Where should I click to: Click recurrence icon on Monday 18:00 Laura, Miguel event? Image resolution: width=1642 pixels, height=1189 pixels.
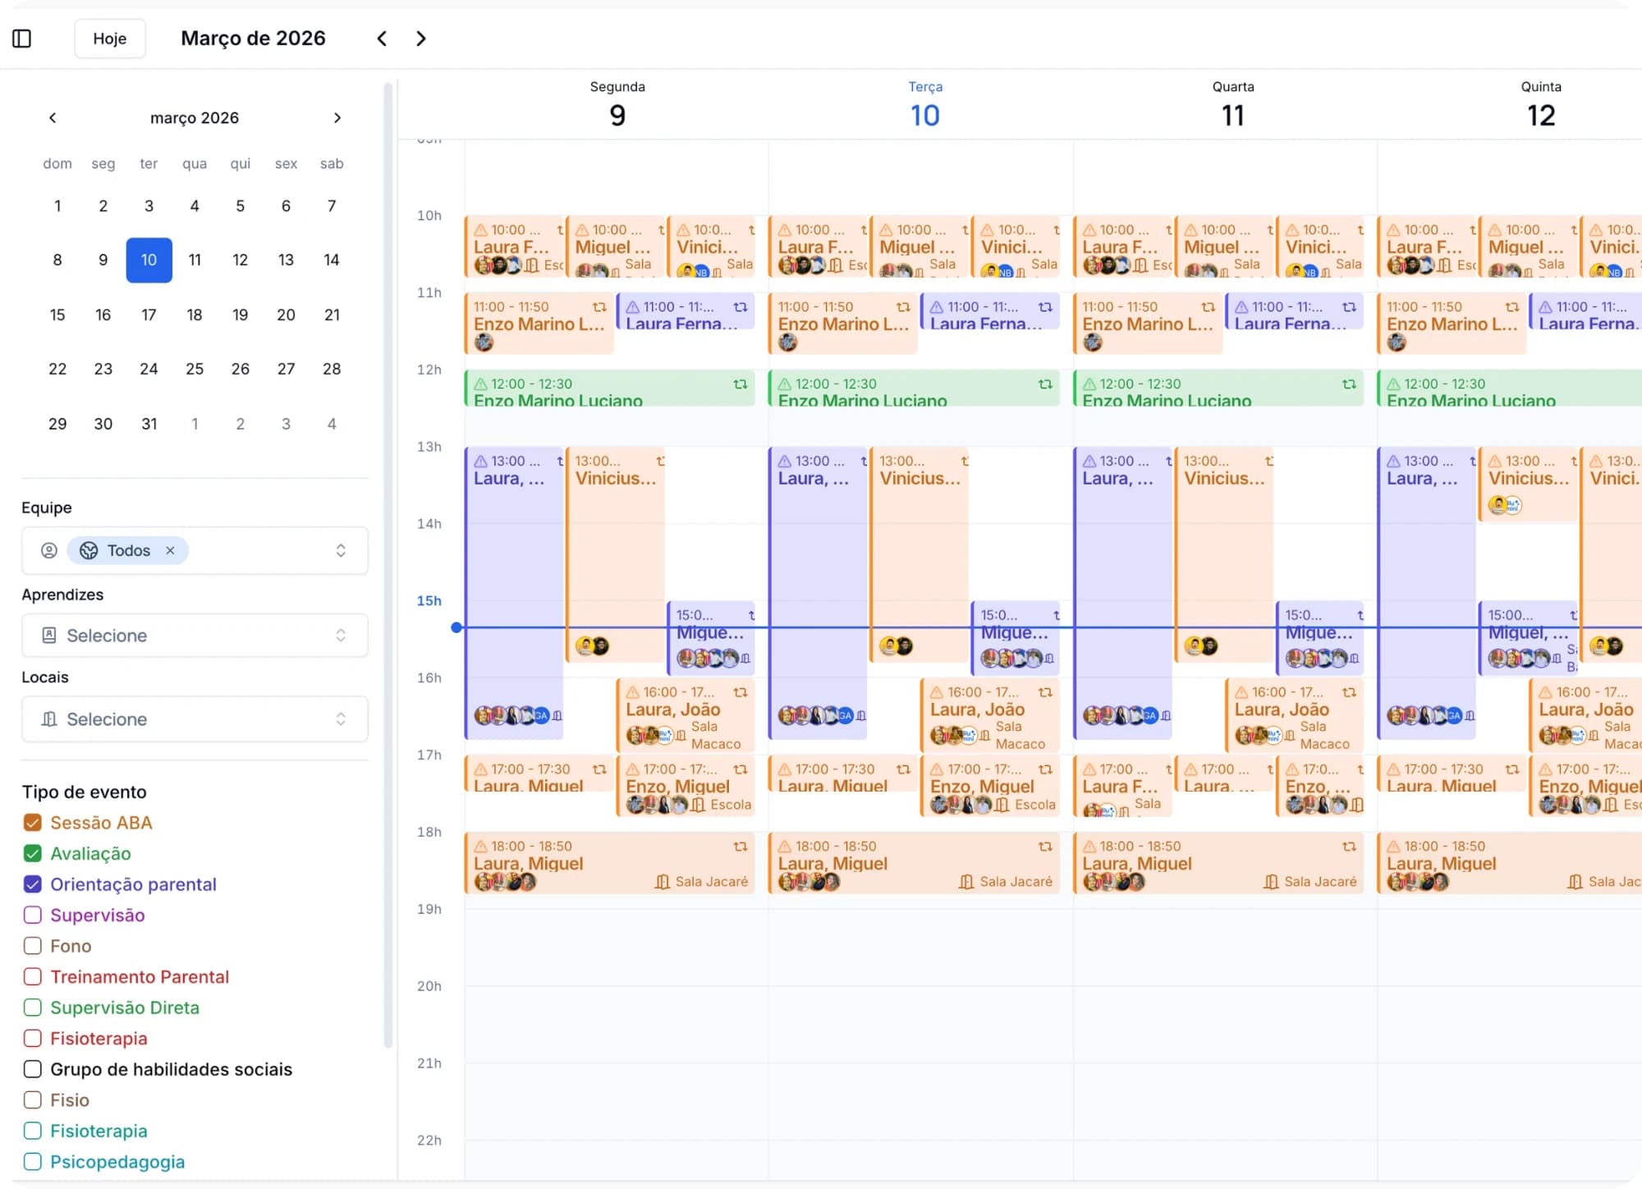point(741,846)
